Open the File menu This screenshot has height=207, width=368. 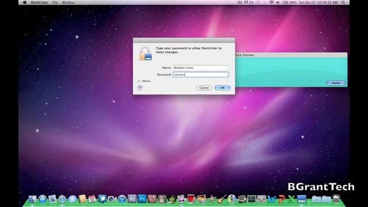coord(55,2)
